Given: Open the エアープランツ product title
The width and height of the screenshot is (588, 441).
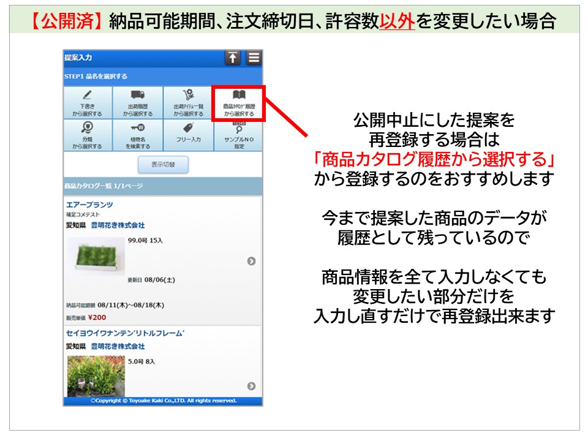Looking at the screenshot, I should click(89, 205).
